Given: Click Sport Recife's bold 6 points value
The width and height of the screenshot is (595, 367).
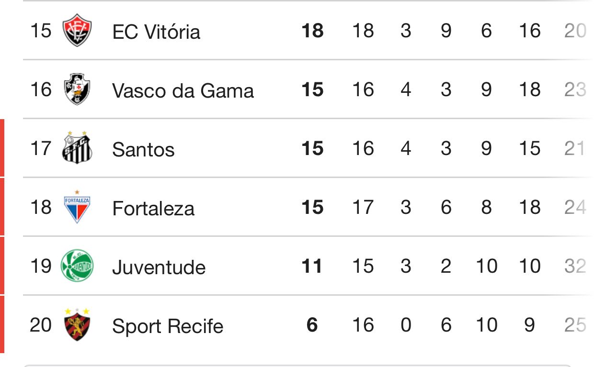Looking at the screenshot, I should click(312, 325).
